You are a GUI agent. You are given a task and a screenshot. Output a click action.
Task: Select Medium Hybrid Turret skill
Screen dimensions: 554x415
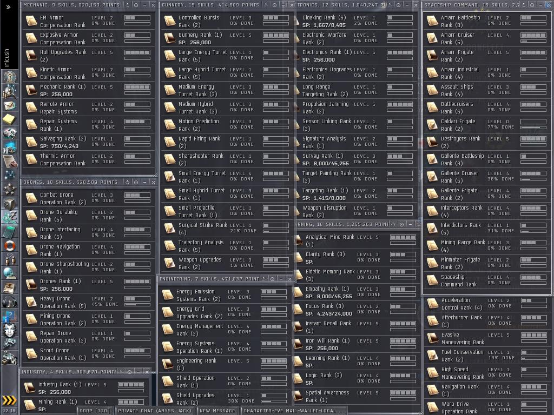point(227,108)
